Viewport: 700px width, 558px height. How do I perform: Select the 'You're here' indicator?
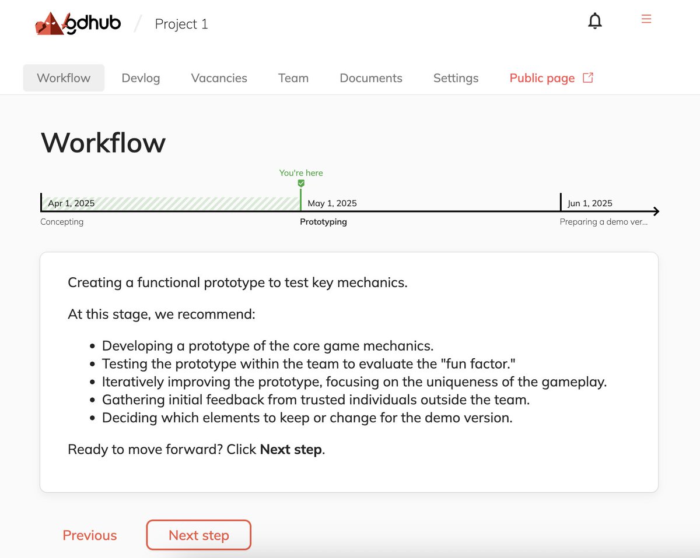(300, 172)
